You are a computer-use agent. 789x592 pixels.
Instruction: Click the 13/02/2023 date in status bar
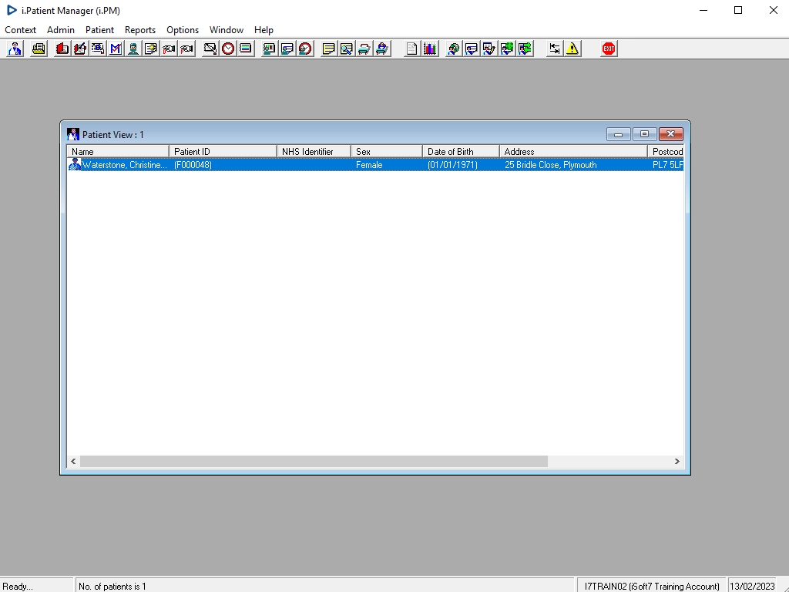(x=752, y=586)
